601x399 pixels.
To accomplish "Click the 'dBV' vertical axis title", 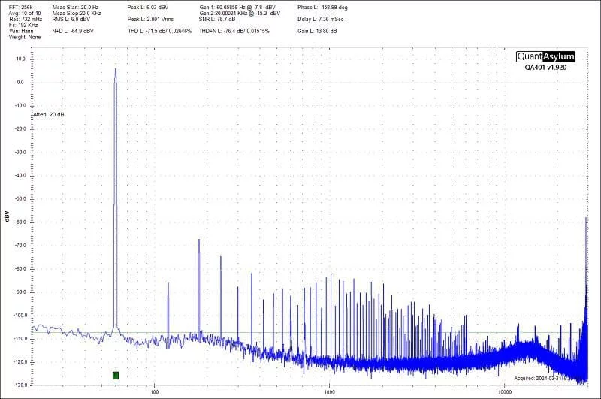I will pyautogui.click(x=7, y=216).
